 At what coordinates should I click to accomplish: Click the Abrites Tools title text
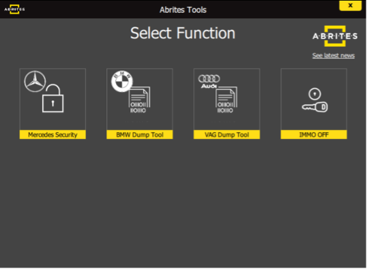[x=183, y=10]
